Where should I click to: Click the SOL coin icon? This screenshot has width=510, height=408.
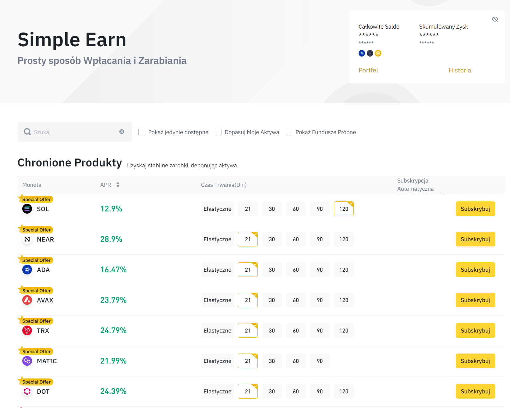click(x=27, y=209)
